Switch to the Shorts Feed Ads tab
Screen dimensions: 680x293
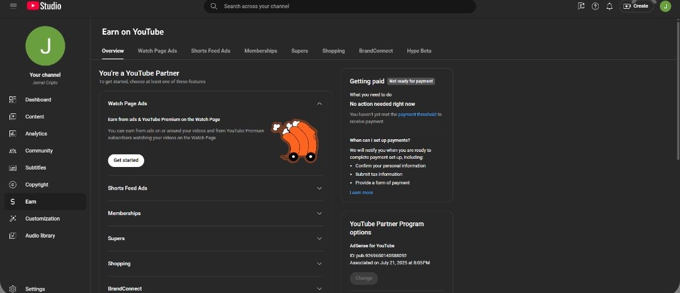(x=210, y=51)
